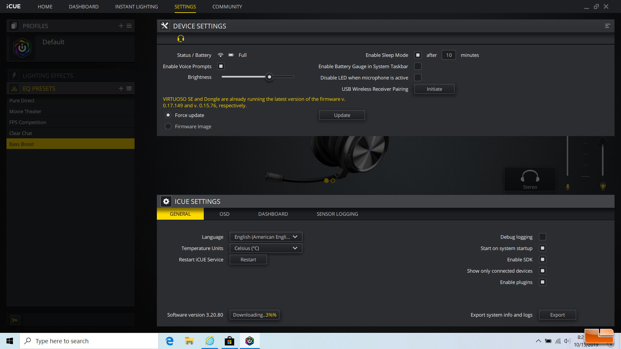Click the Profiles panel icon
Screen dimensions: 621x349
click(14, 26)
